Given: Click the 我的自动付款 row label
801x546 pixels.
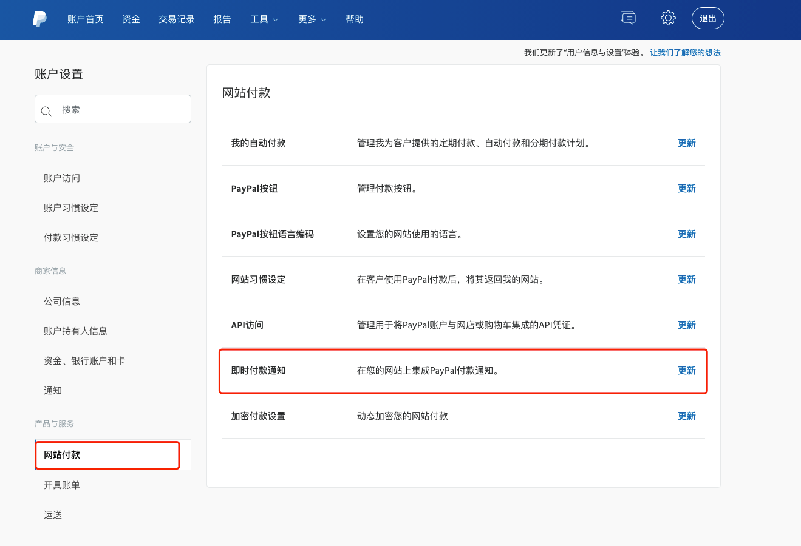Looking at the screenshot, I should (258, 143).
